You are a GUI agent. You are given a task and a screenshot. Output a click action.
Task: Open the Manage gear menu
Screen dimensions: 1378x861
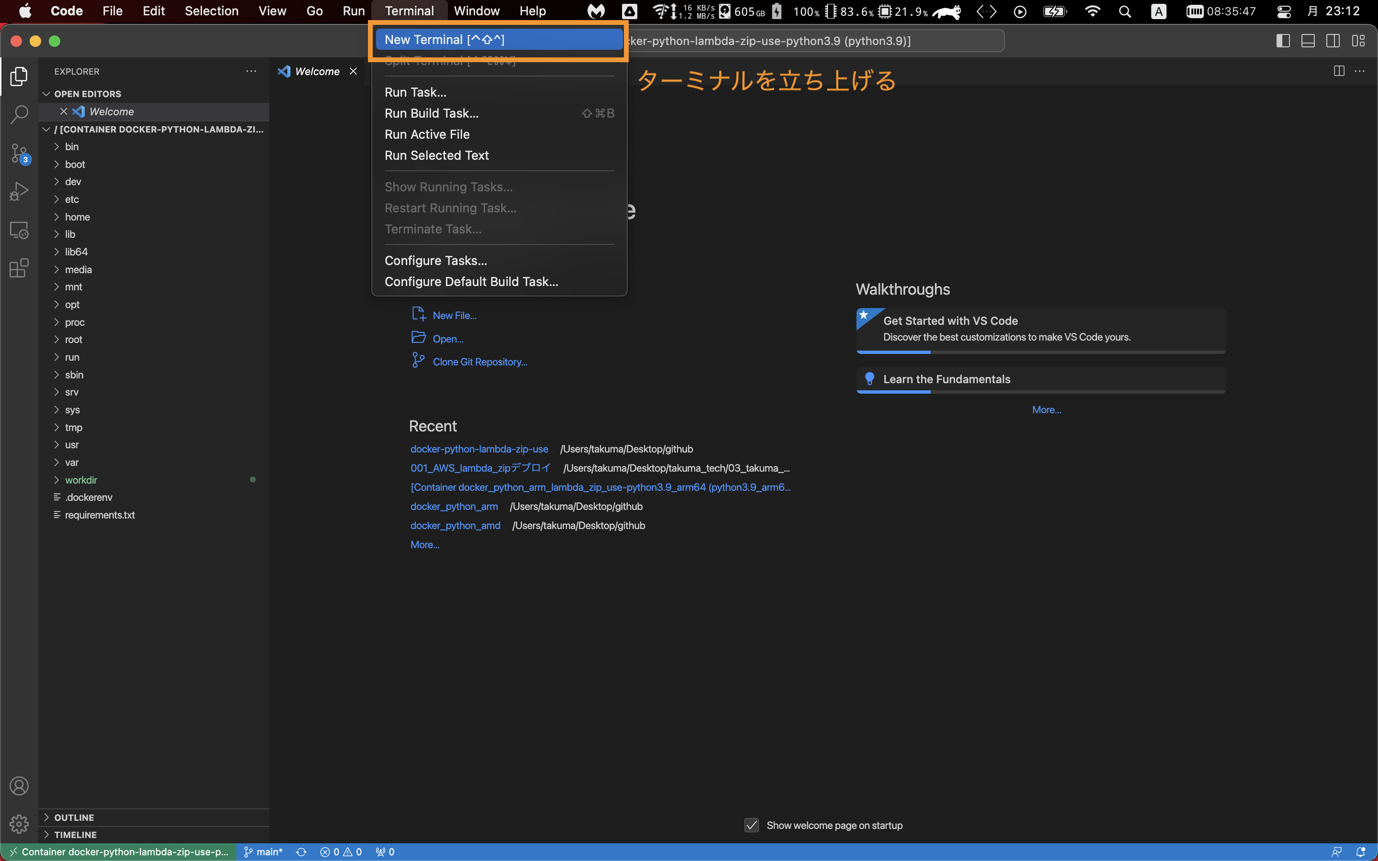pos(19,824)
